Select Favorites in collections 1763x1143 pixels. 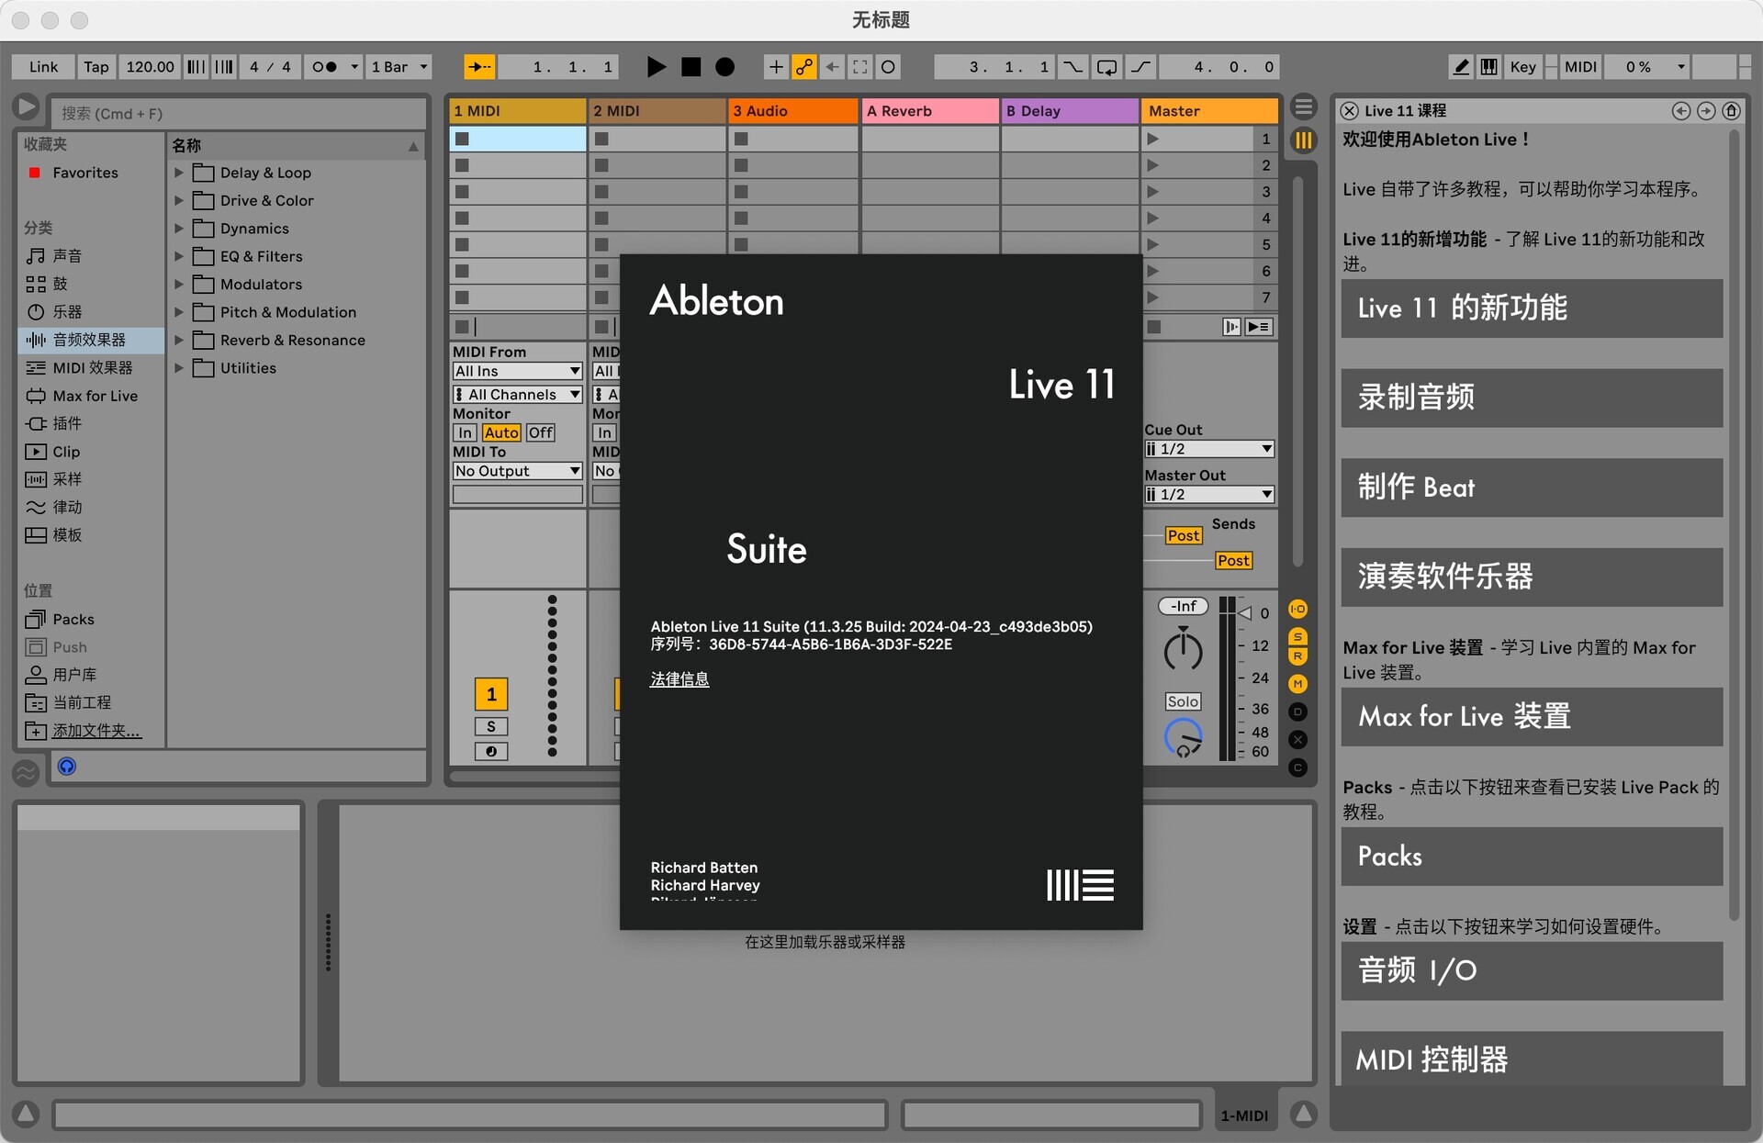coord(84,173)
